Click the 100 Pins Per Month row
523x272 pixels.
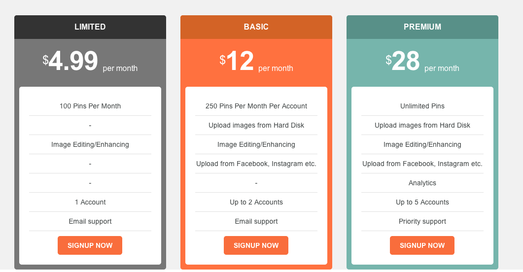[x=90, y=106]
